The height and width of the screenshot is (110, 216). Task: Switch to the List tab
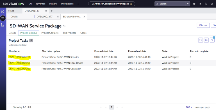tap(11, 11)
